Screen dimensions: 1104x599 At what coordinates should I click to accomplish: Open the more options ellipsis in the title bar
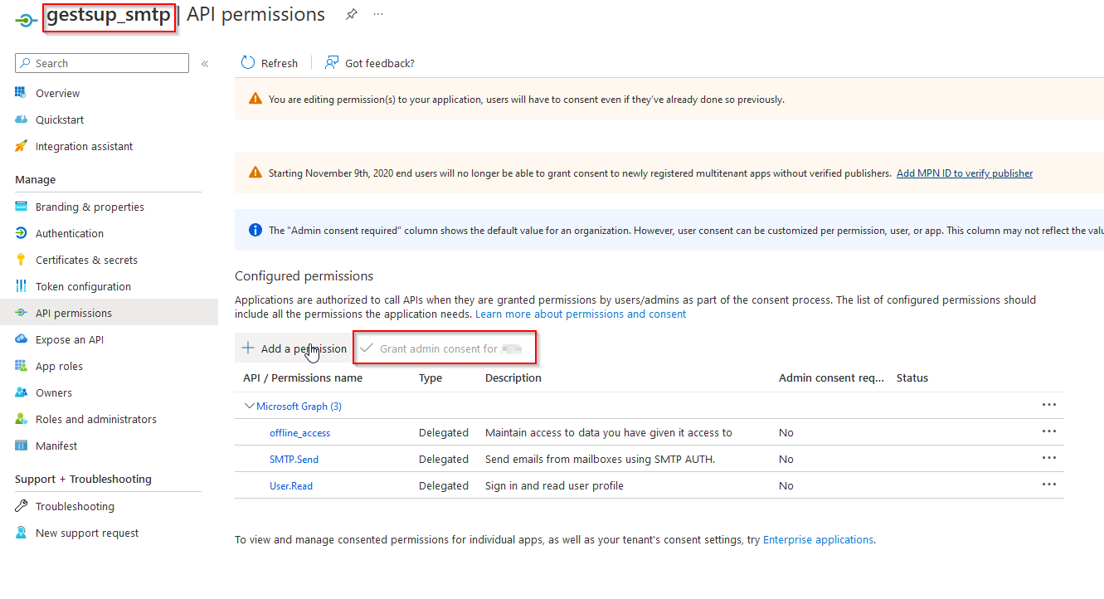(378, 15)
